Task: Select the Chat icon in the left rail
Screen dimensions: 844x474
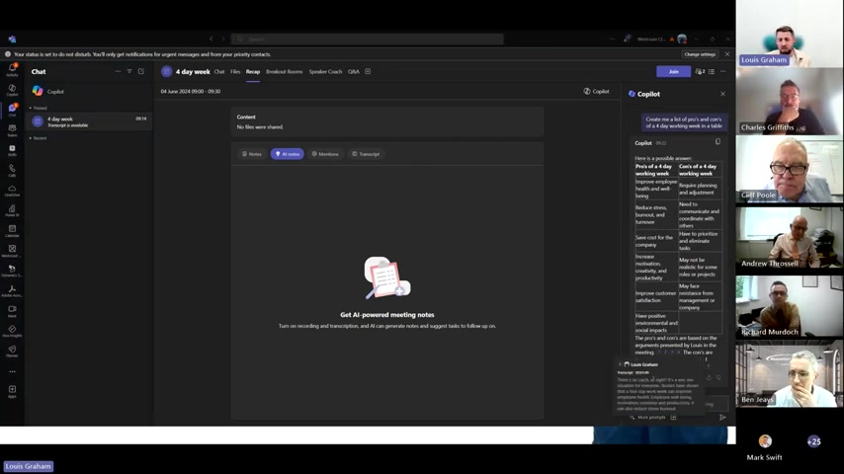Action: (x=12, y=110)
